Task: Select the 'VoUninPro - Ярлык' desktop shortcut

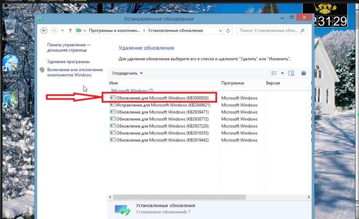Action: 12,105
